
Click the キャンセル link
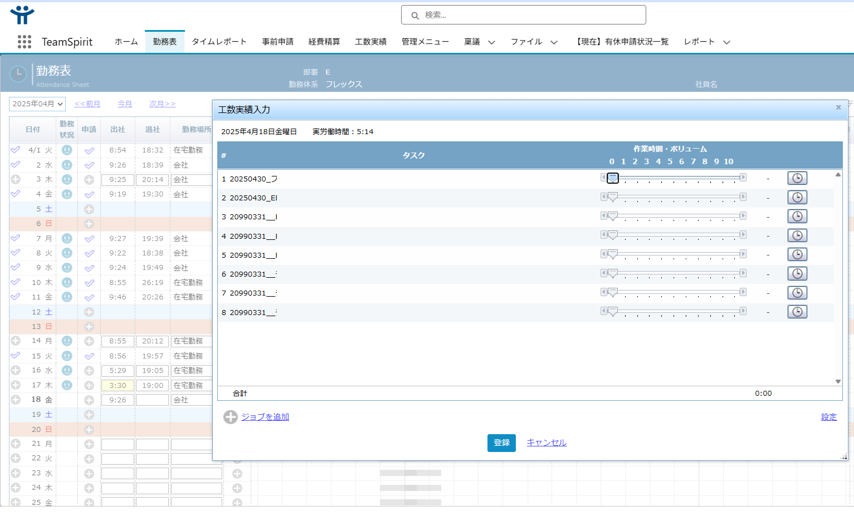(x=546, y=443)
